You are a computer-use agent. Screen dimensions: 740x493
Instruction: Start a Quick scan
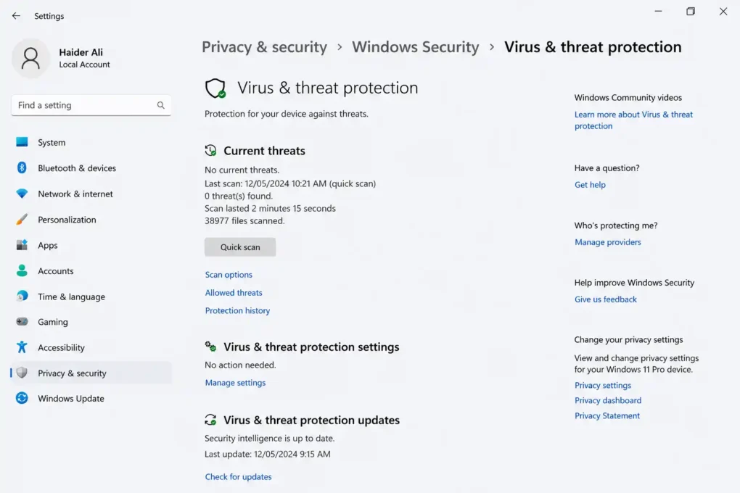[x=240, y=247]
